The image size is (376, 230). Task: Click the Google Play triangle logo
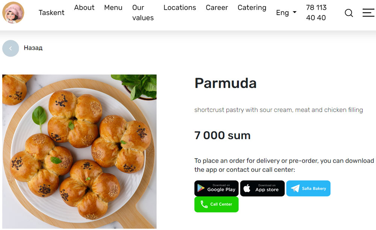point(201,188)
